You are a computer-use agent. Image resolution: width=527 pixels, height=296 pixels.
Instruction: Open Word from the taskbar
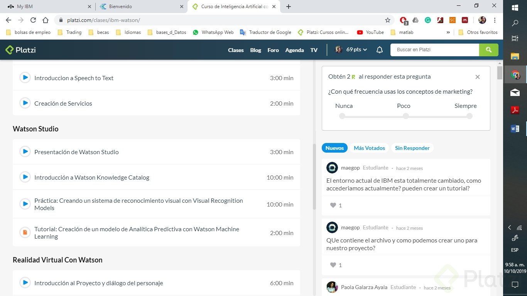pos(515,128)
